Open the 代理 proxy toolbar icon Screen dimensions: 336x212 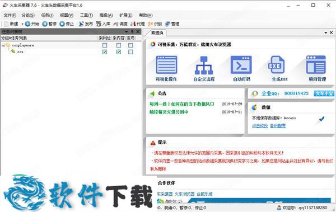pos(133,23)
